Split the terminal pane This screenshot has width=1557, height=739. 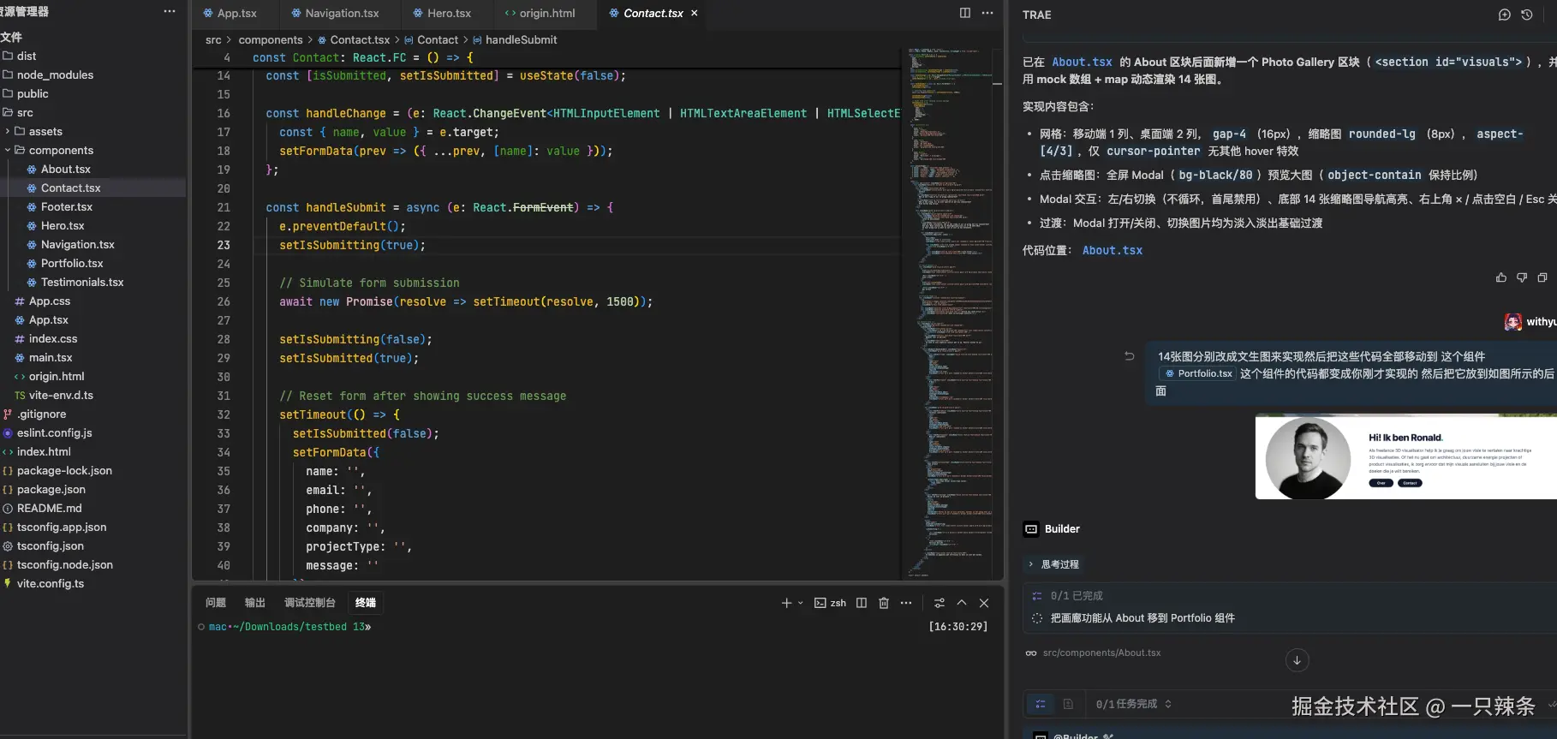pos(862,603)
